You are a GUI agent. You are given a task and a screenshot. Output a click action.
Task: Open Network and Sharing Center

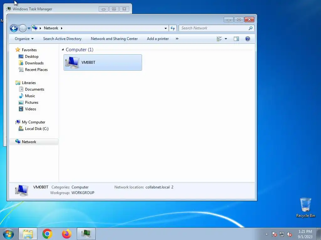[x=114, y=39]
